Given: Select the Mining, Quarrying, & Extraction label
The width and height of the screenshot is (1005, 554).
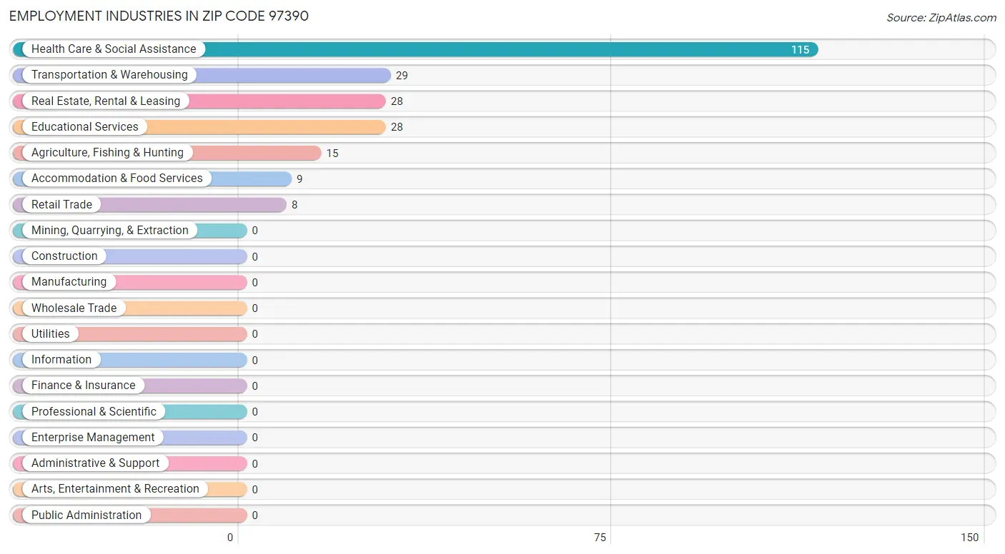Looking at the screenshot, I should pos(110,231).
